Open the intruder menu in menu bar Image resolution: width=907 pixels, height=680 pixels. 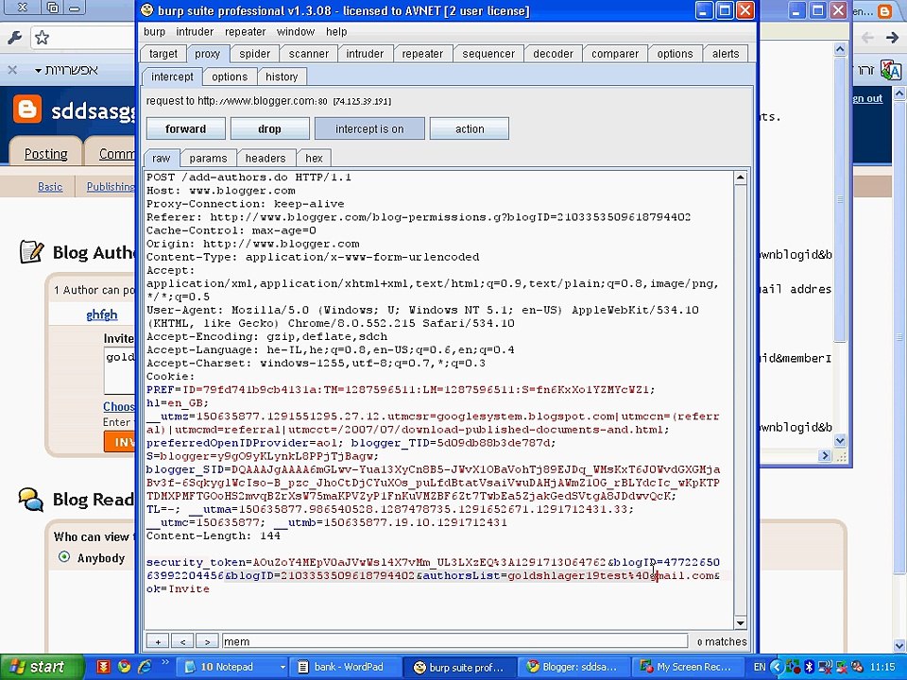tap(195, 32)
